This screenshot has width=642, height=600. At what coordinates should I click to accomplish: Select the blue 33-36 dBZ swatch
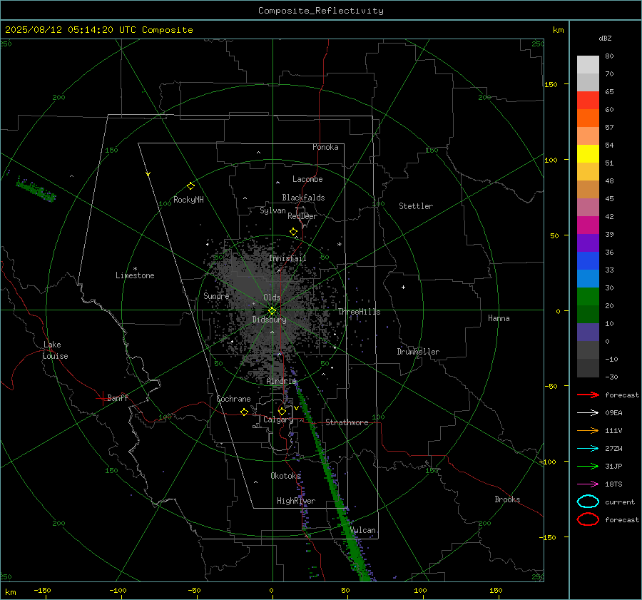click(588, 260)
